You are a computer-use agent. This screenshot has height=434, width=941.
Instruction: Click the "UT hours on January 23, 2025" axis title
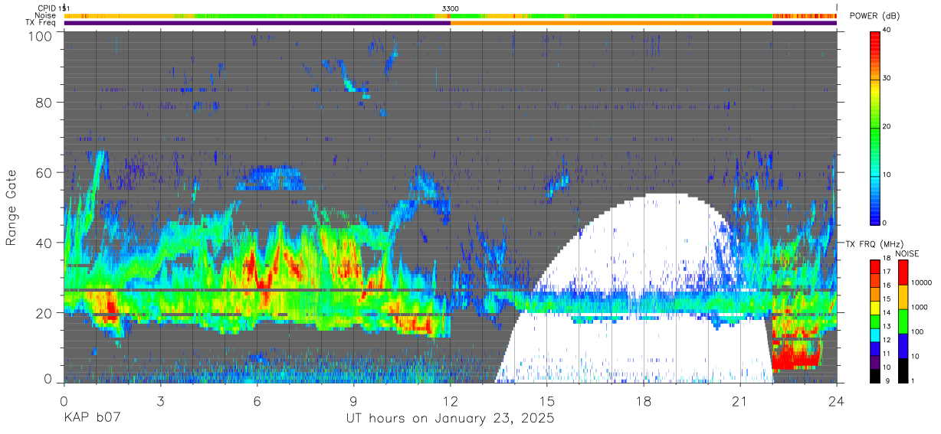point(451,419)
